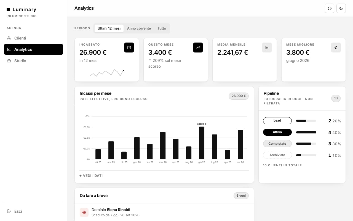Click the ott 25 bar in chart
353x221 pixels.
(98, 154)
